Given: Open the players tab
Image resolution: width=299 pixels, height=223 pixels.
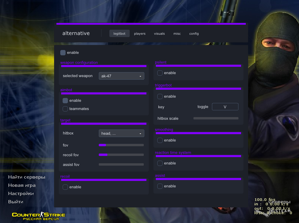Looking at the screenshot, I should click(x=140, y=34).
